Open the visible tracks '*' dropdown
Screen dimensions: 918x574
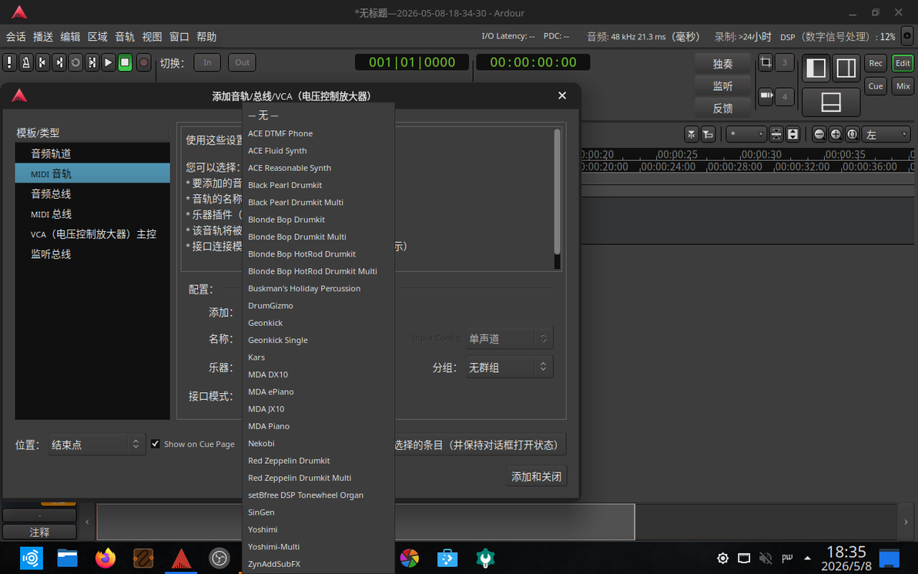745,134
